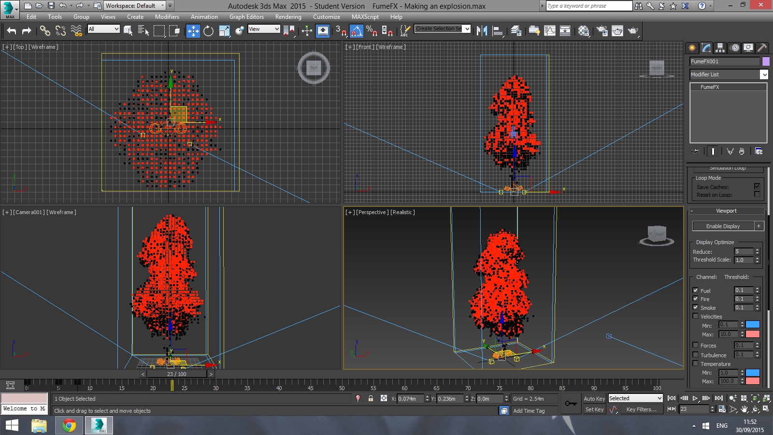Click the Align tool icon
Screen dimensions: 773x435
tap(498, 31)
